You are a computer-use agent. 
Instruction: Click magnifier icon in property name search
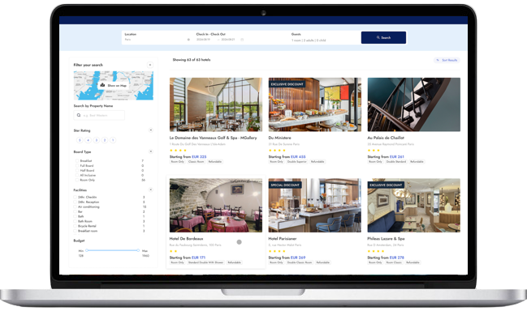79,115
